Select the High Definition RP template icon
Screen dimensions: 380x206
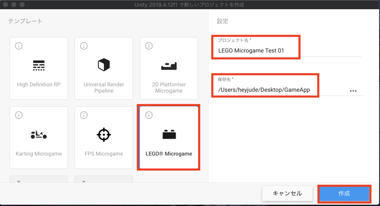39,65
